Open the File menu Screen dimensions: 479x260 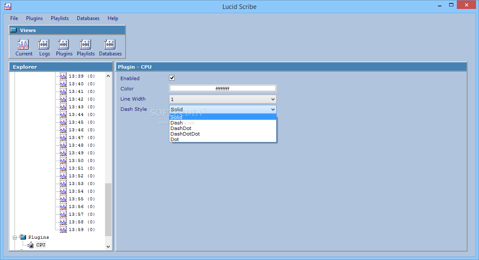tap(14, 18)
